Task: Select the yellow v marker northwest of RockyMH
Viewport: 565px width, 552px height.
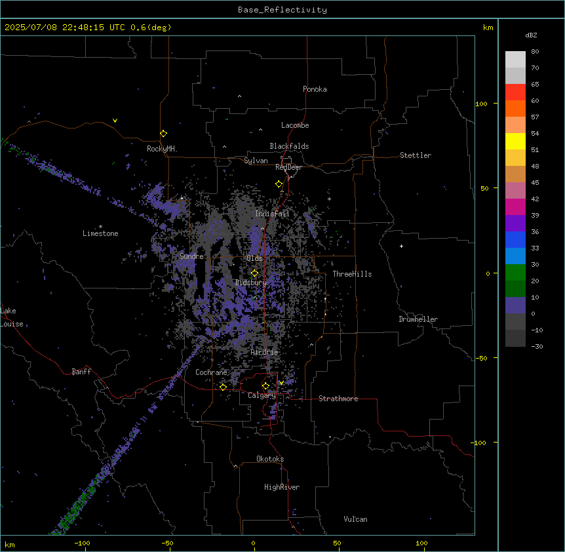Action: [115, 121]
